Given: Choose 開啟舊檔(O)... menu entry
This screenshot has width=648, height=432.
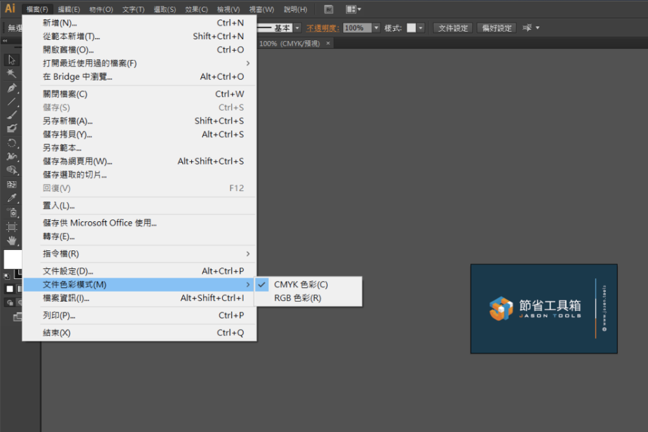Looking at the screenshot, I should tap(140, 49).
